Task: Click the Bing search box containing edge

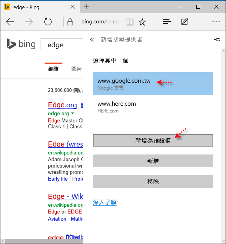Action: pyautogui.click(x=61, y=44)
